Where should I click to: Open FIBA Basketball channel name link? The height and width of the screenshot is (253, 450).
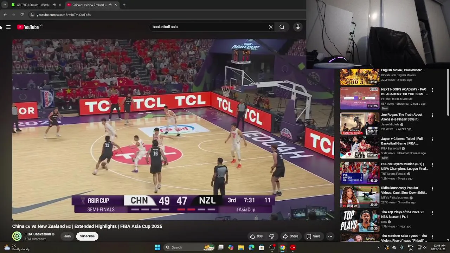tap(38, 234)
